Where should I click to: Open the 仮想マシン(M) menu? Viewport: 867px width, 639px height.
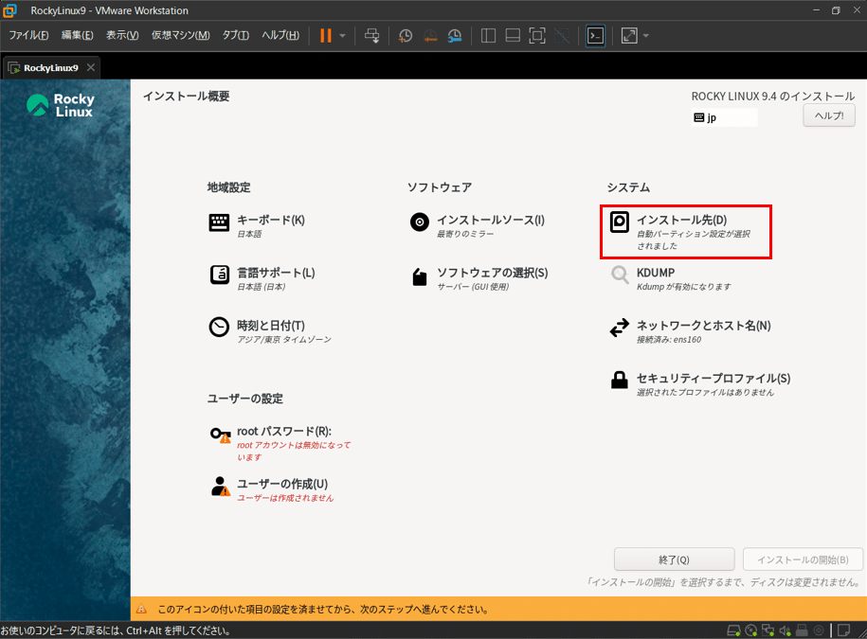180,35
